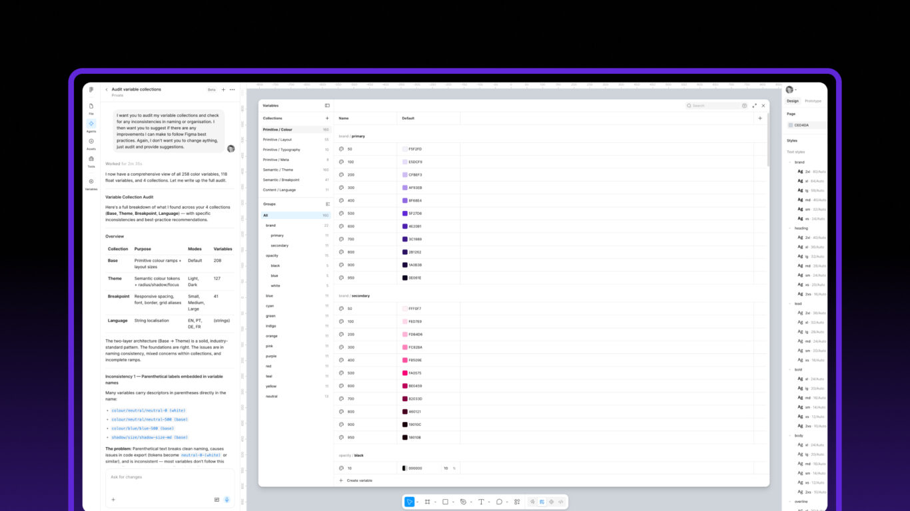Switch to the Prototype tab
The width and height of the screenshot is (910, 511).
(813, 101)
